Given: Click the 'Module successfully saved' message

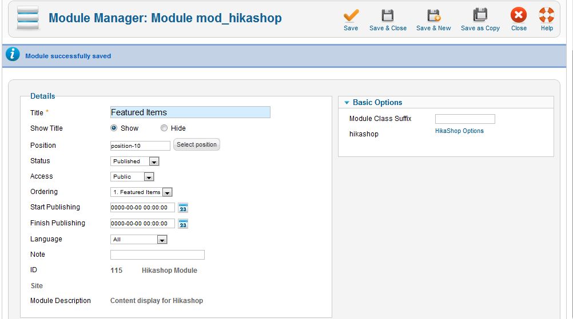Looking at the screenshot, I should click(68, 56).
